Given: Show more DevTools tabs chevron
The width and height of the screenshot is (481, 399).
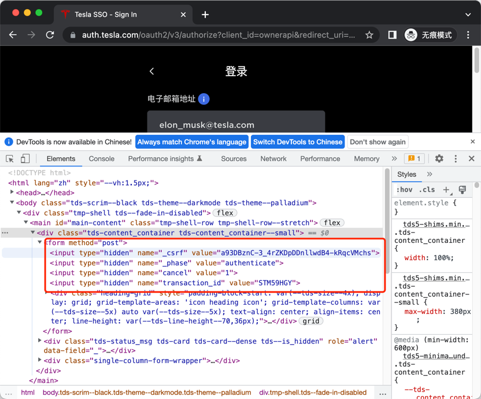Looking at the screenshot, I should [394, 158].
